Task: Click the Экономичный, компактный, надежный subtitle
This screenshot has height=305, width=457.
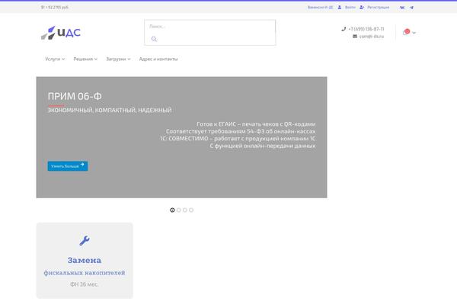Action: coord(110,110)
